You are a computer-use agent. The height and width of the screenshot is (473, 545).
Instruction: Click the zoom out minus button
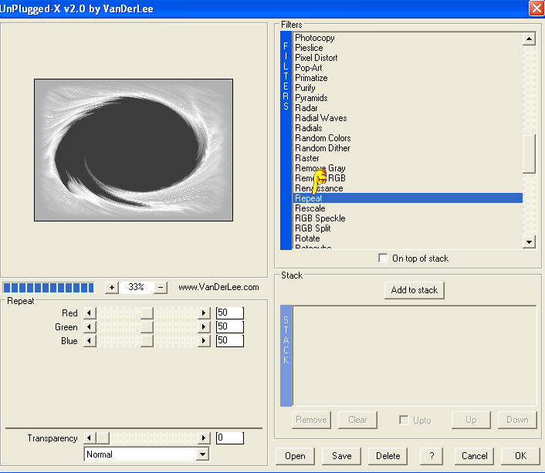pyautogui.click(x=161, y=287)
